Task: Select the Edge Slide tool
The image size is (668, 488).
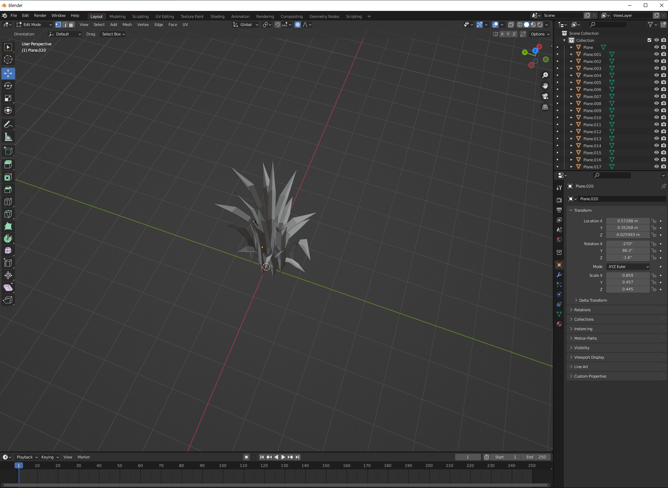Action: [x=8, y=263]
